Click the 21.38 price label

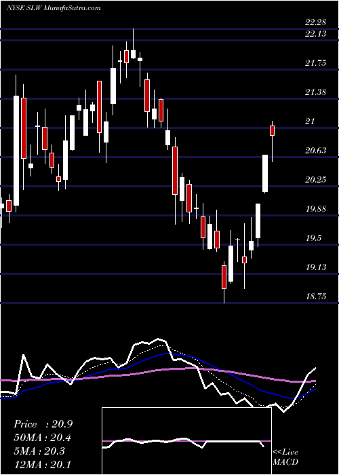pos(316,92)
